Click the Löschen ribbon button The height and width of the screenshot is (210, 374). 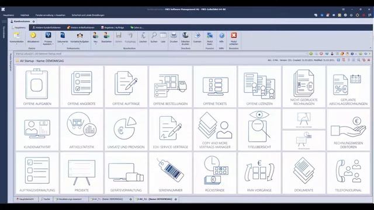pos(143,37)
